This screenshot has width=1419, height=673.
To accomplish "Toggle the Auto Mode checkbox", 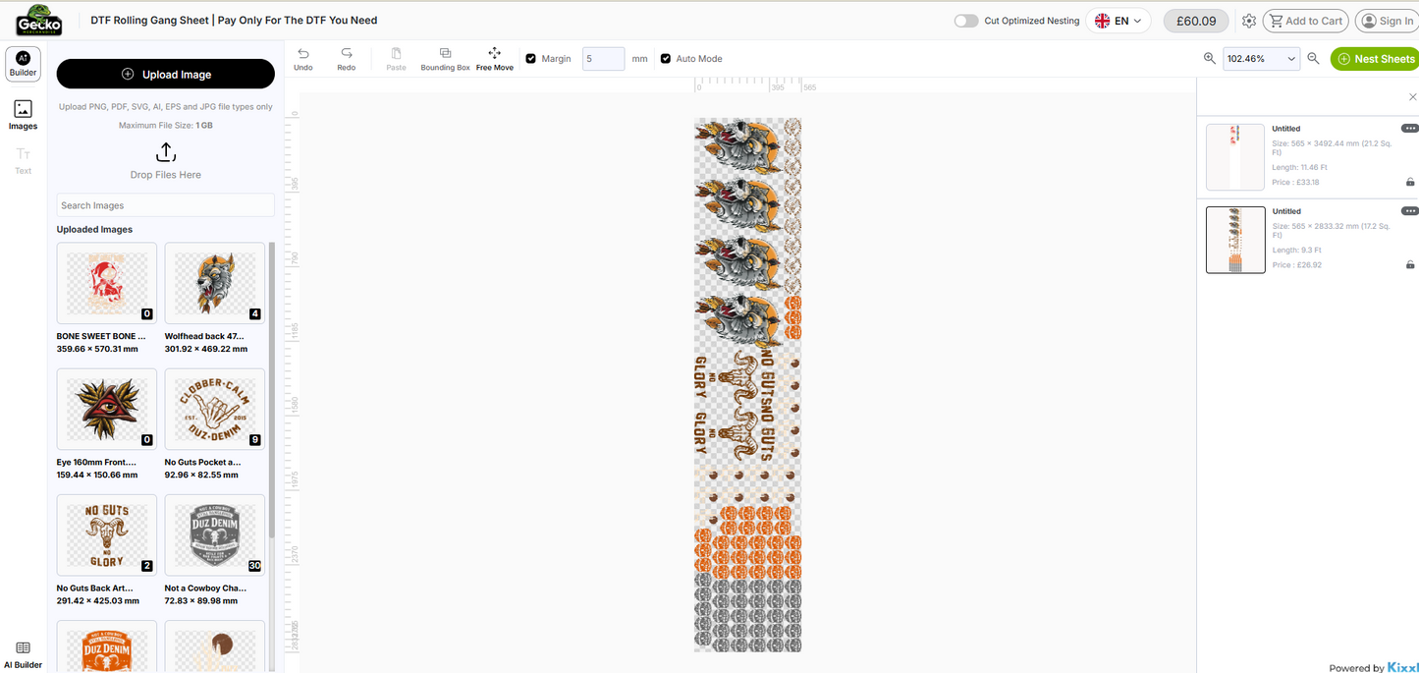I will (x=666, y=59).
